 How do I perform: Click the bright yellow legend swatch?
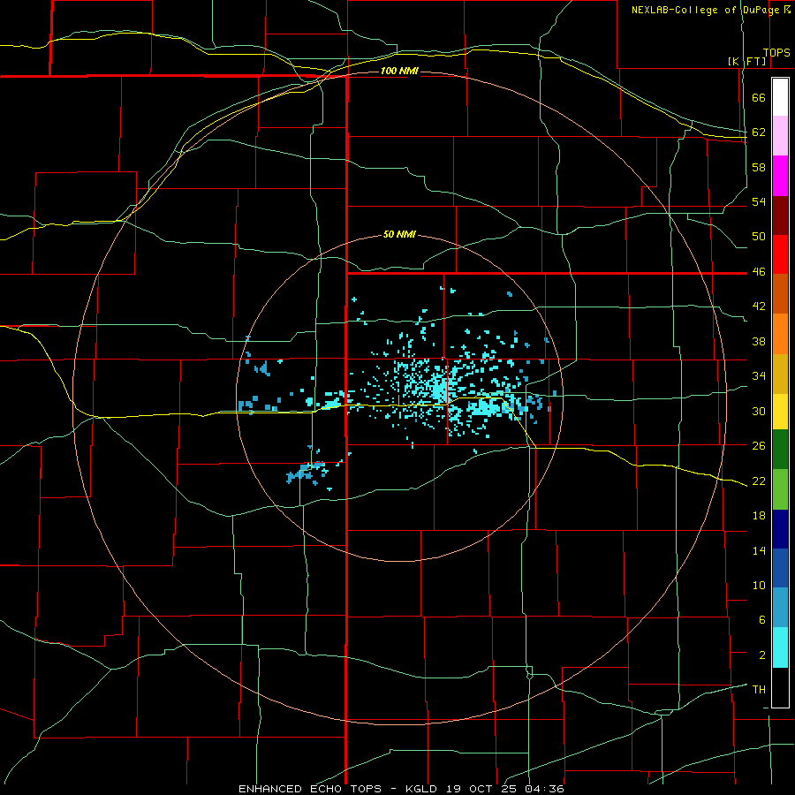click(780, 411)
